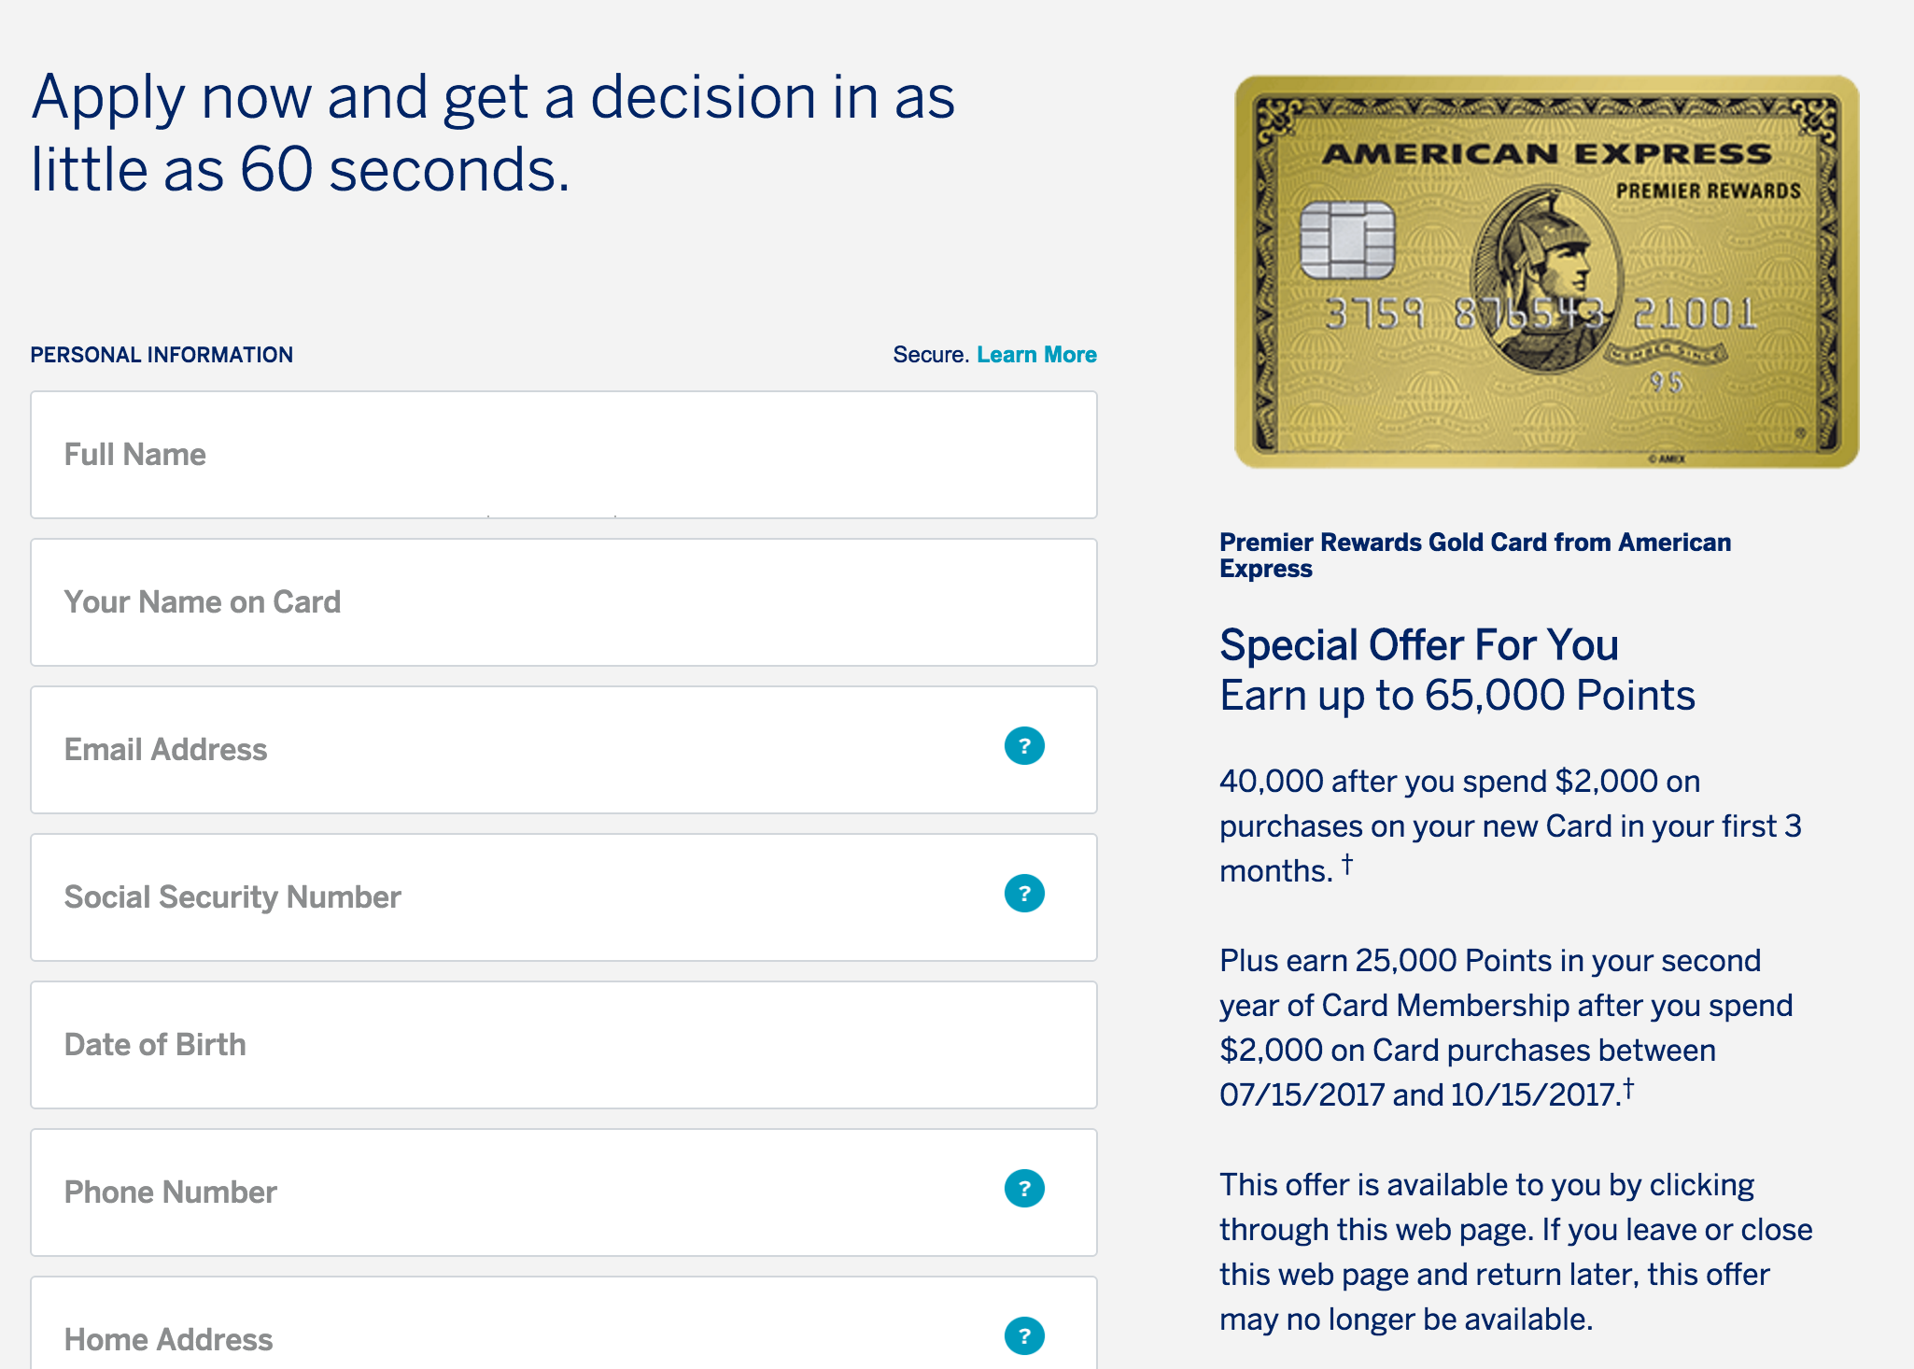
Task: Click the Premier Rewards Gold Card title
Action: [x=1475, y=556]
